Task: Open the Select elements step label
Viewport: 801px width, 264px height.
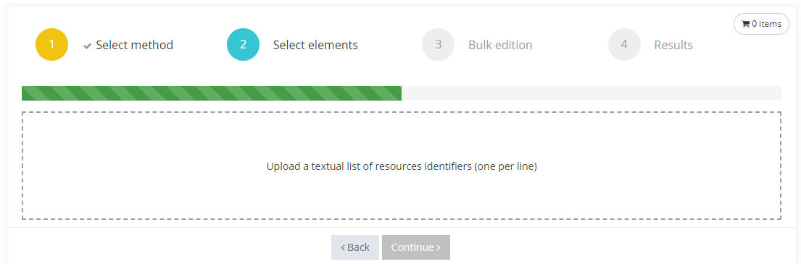Action: (x=315, y=45)
